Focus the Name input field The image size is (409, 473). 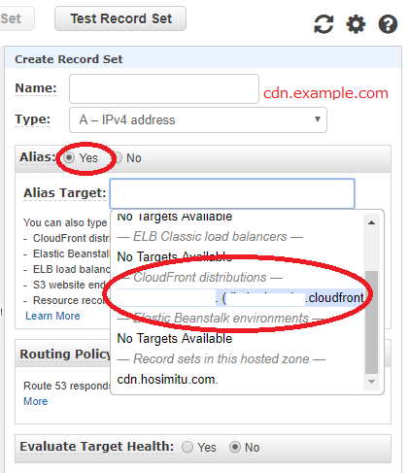click(x=164, y=88)
